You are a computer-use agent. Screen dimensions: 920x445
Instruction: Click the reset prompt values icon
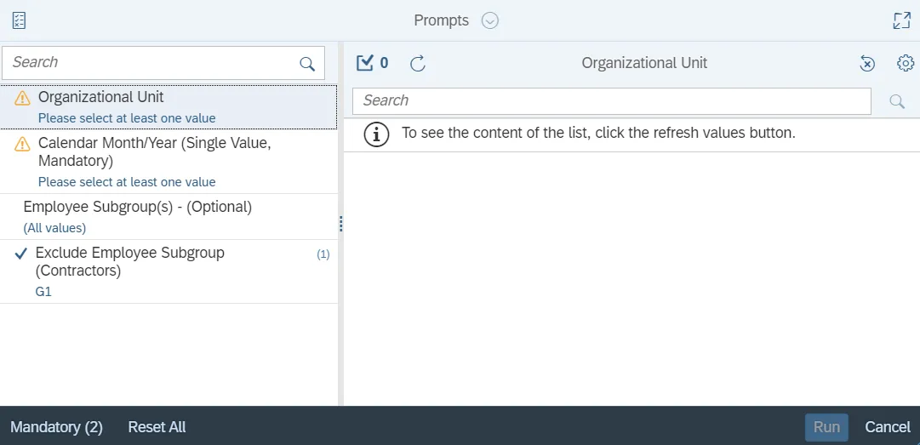tap(866, 63)
